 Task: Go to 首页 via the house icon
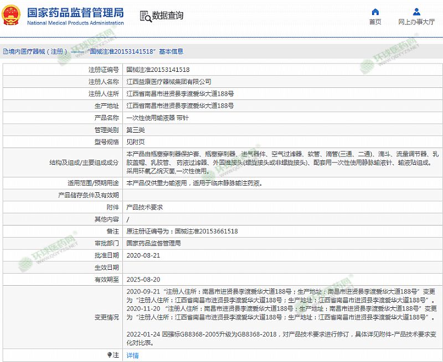click(x=375, y=12)
